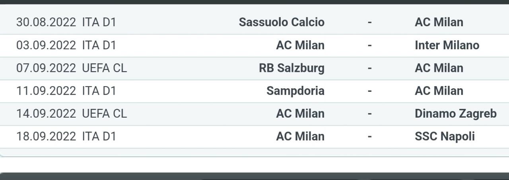Click the 07.09.2022 fixture date

[46, 68]
